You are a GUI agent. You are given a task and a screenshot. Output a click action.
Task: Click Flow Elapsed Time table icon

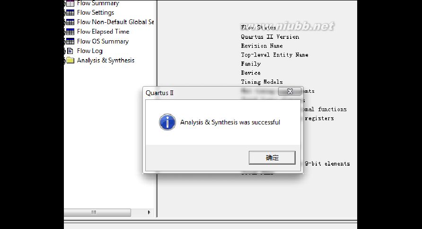tap(70, 32)
